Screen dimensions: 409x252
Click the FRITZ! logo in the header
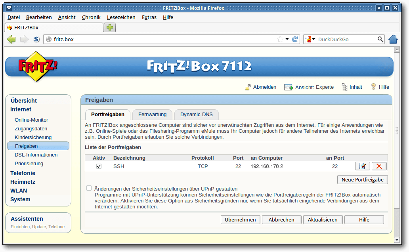(37, 66)
